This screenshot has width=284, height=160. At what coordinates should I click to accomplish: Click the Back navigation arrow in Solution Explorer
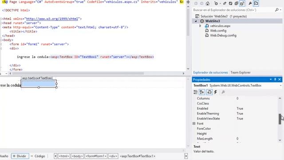(x=196, y=4)
